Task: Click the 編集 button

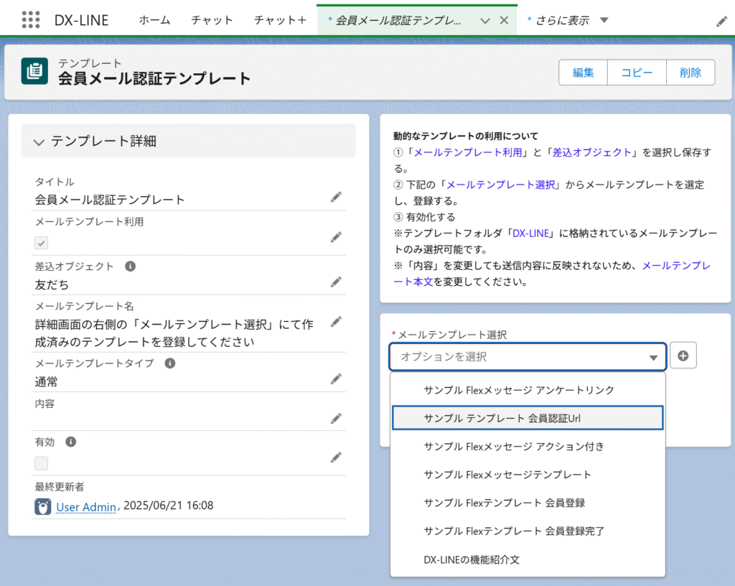Action: pos(583,73)
